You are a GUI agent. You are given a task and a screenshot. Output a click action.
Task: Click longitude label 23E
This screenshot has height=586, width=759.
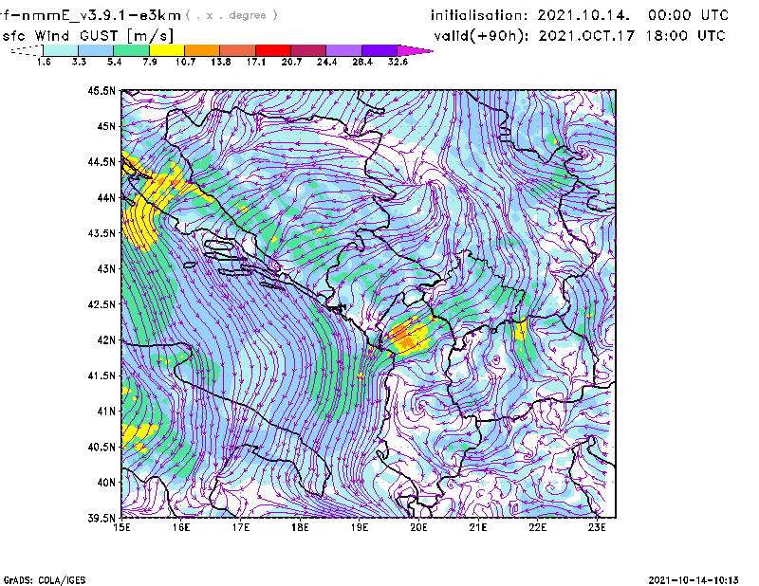tap(597, 527)
